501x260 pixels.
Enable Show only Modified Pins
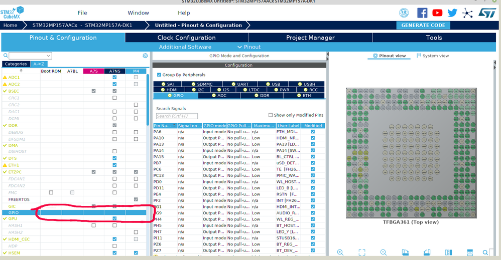(x=270, y=115)
